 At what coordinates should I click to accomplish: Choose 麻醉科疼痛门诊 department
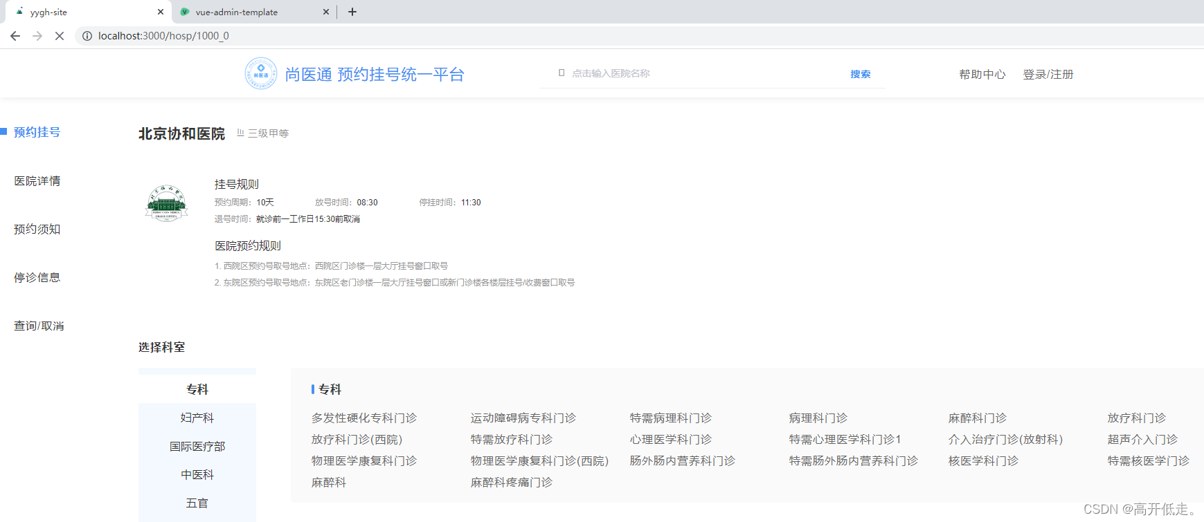point(512,482)
